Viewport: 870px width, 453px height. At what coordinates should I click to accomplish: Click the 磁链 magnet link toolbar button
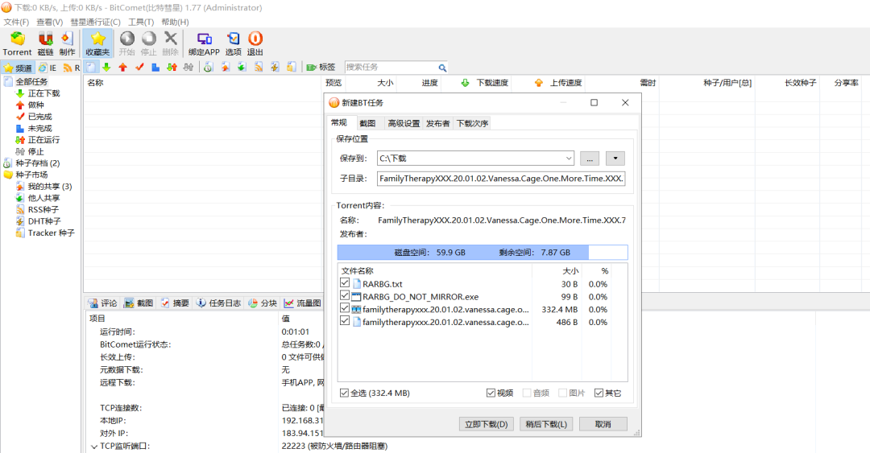click(45, 43)
